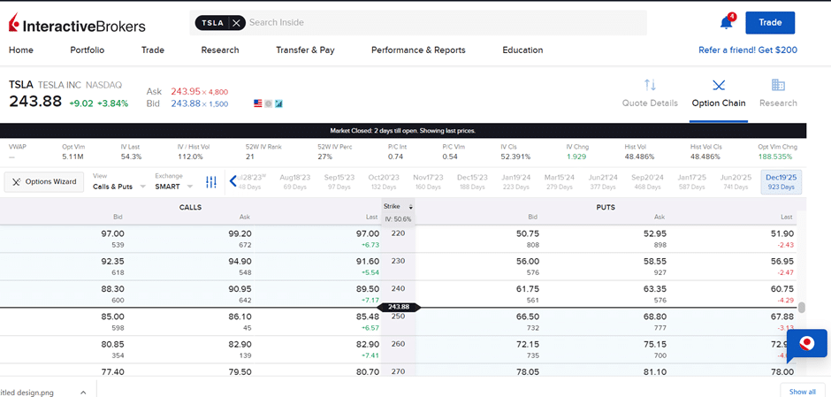Screen dimensions: 831x397
Task: Select the Nov17'23 expiration
Action: point(428,182)
